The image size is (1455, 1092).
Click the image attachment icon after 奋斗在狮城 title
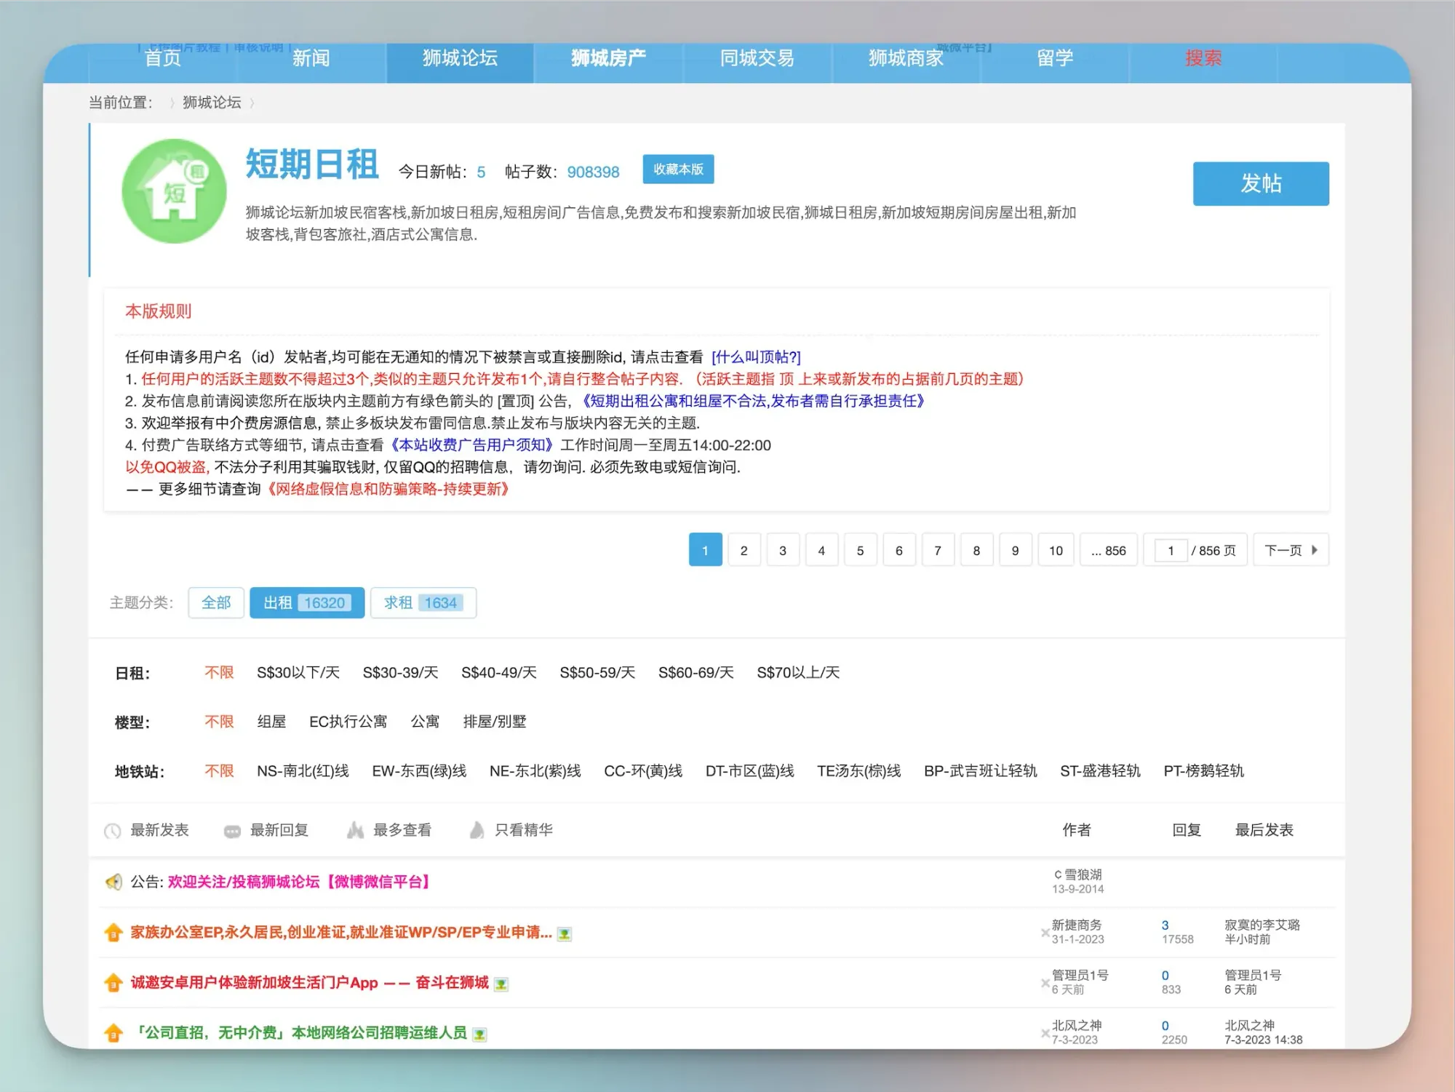(501, 984)
